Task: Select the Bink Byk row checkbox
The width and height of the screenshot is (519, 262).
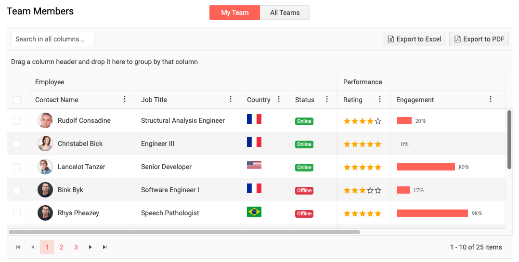Action: pos(17,190)
